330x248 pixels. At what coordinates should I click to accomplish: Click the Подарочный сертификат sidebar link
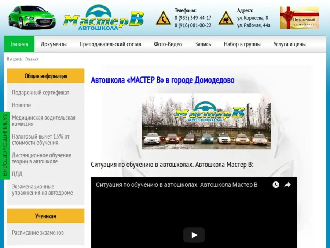pyautogui.click(x=40, y=93)
